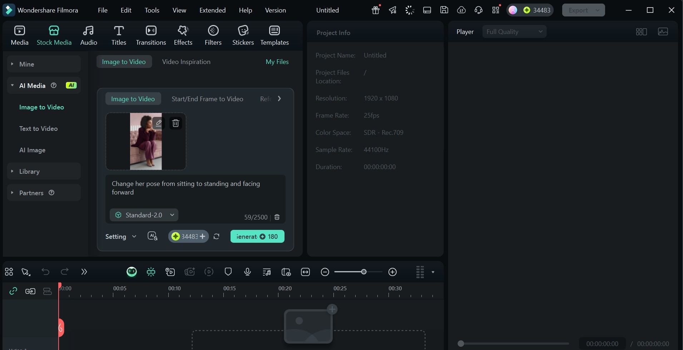Save the current project
The width and height of the screenshot is (683, 350).
click(444, 10)
